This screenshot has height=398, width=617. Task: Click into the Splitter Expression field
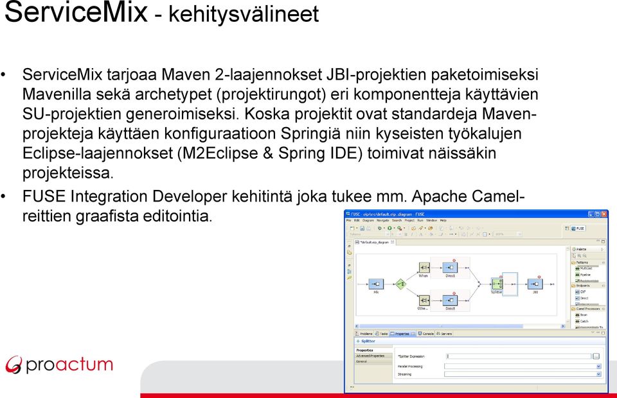click(519, 356)
